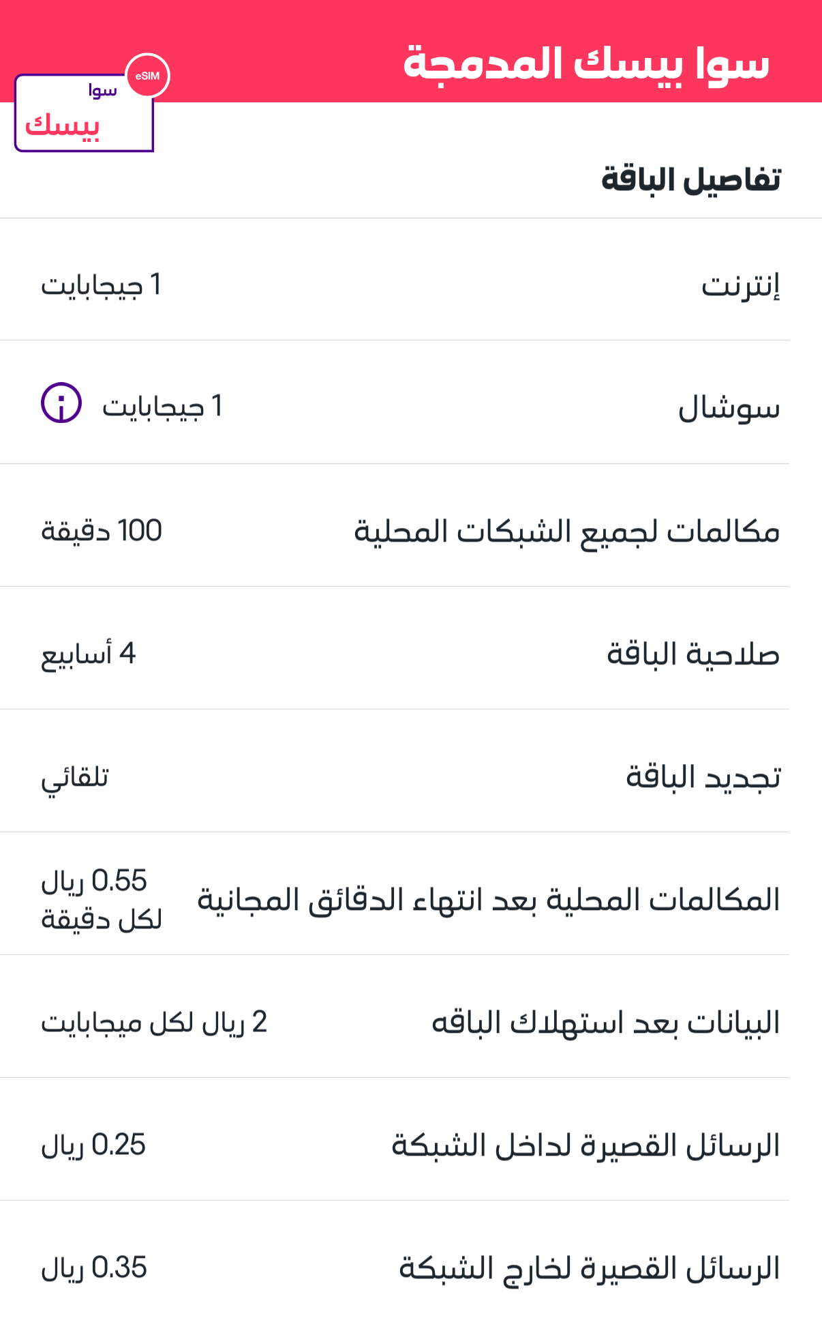Click the 2 ريال لكل ميجابايت rate
Screen dimensions: 822x1318
(154, 1023)
